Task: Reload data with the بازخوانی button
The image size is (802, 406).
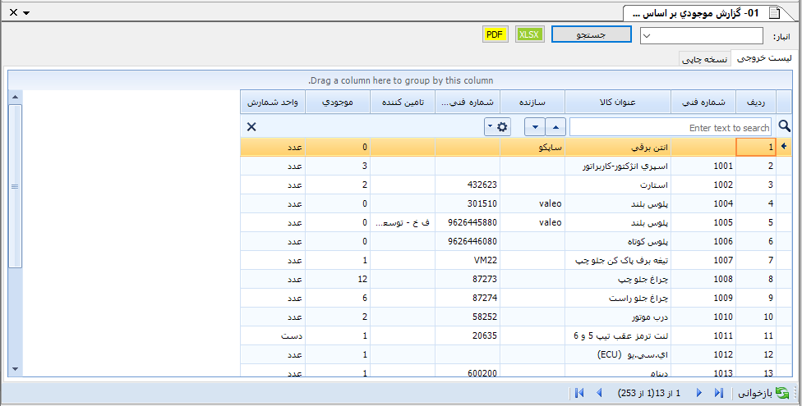Action: pyautogui.click(x=762, y=393)
